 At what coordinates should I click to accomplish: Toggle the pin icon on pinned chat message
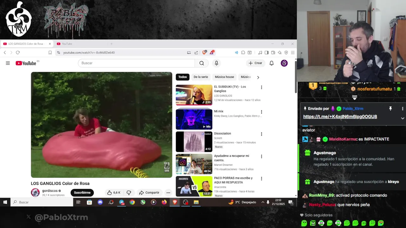[390, 109]
